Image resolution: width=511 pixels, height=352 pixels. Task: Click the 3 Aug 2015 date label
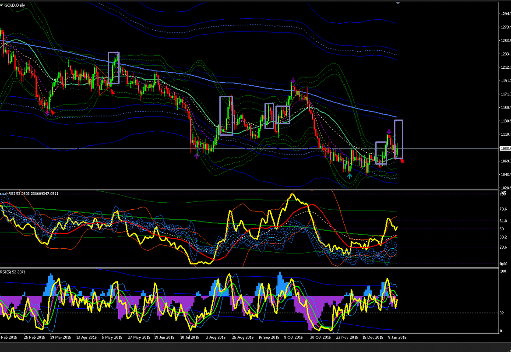(216, 337)
